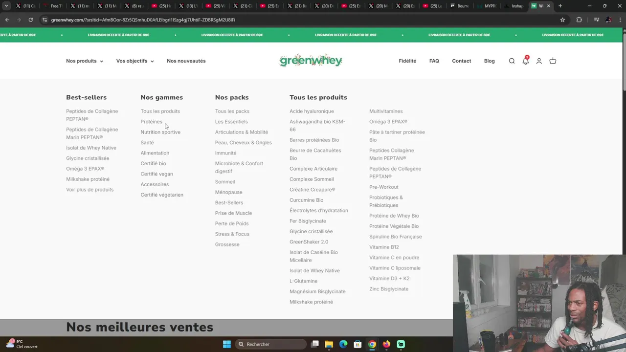Screen dimensions: 626x352
Task: Open Accessoires category
Action: (x=155, y=184)
